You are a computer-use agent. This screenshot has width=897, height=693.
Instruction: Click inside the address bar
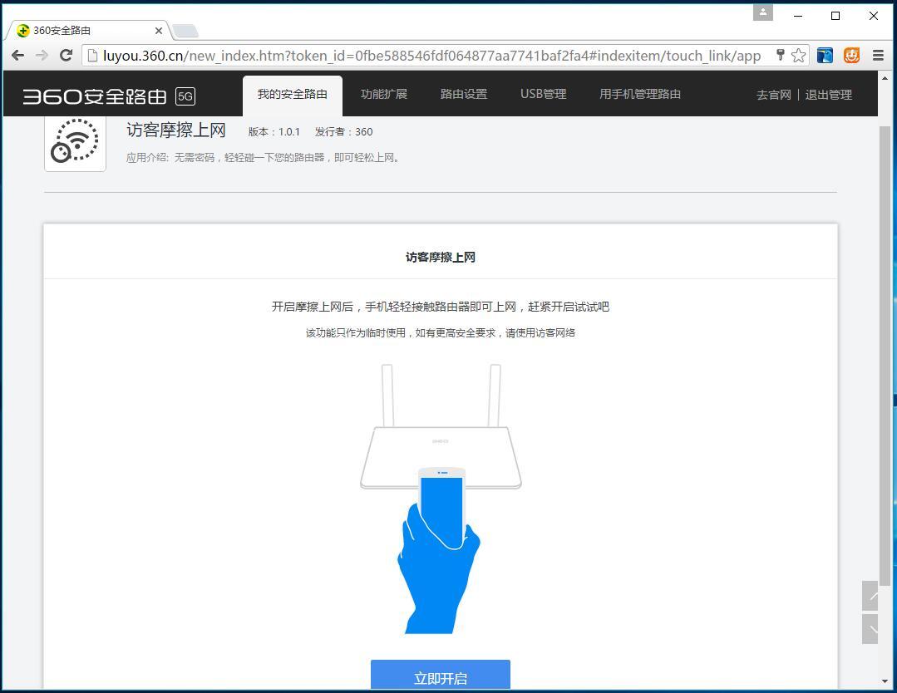click(x=416, y=56)
